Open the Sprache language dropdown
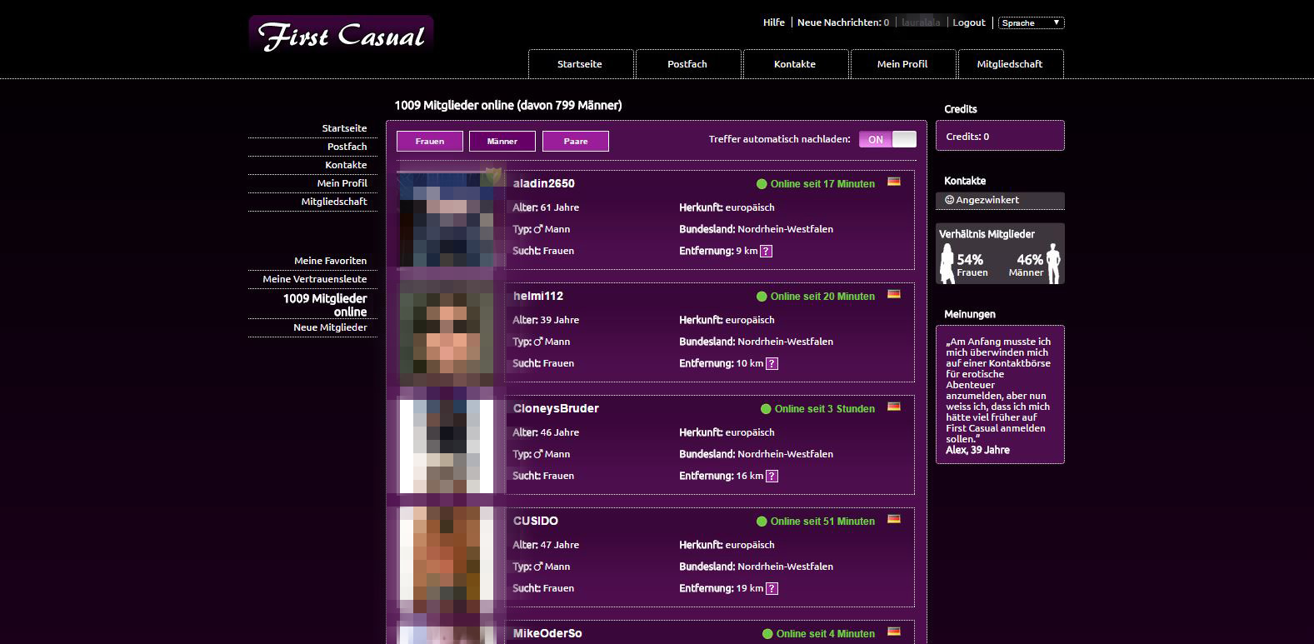This screenshot has width=1314, height=644. click(x=1032, y=22)
